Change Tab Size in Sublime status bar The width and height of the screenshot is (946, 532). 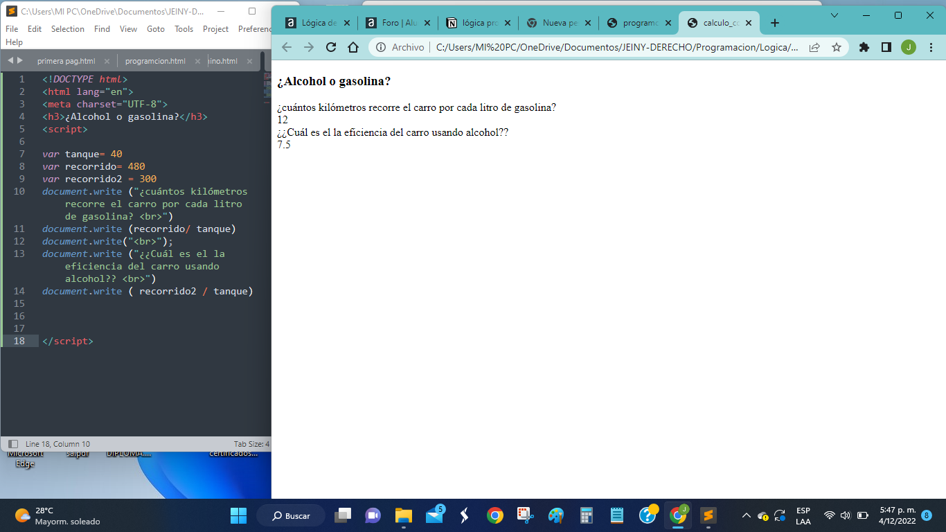pyautogui.click(x=251, y=444)
